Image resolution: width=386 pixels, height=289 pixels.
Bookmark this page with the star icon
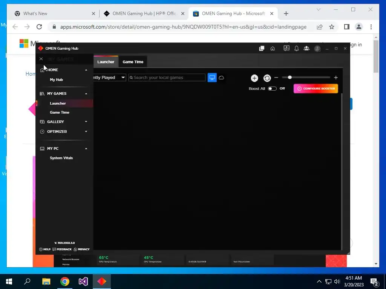[332, 27]
